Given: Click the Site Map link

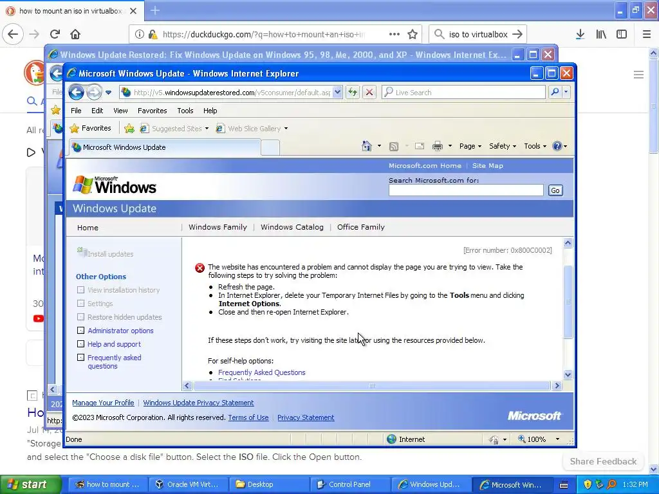Looking at the screenshot, I should point(488,165).
